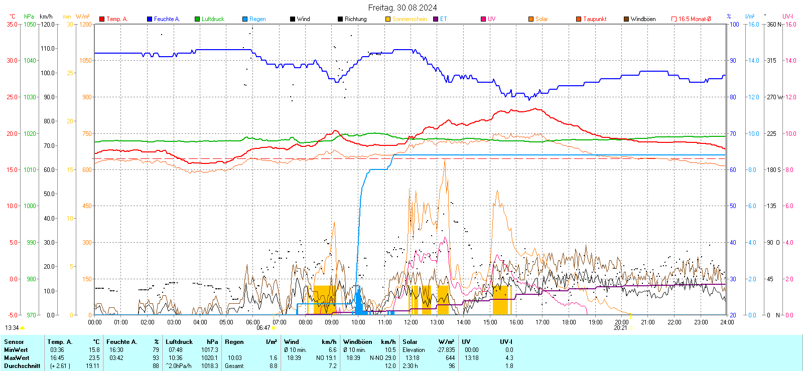Click the red Temp. A. legend square

102,19
